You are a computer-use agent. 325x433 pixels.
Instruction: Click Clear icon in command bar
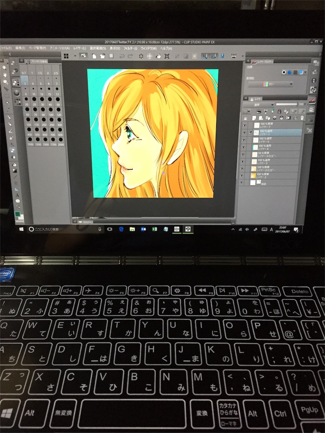coord(141,56)
